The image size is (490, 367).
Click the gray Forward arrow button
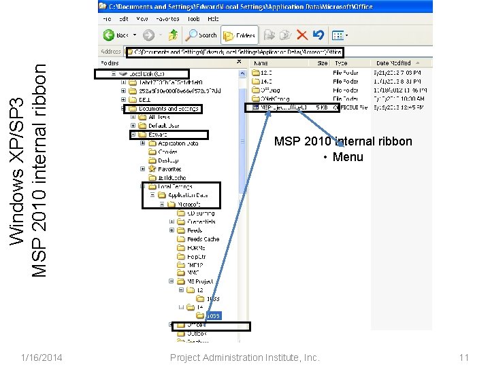click(149, 35)
